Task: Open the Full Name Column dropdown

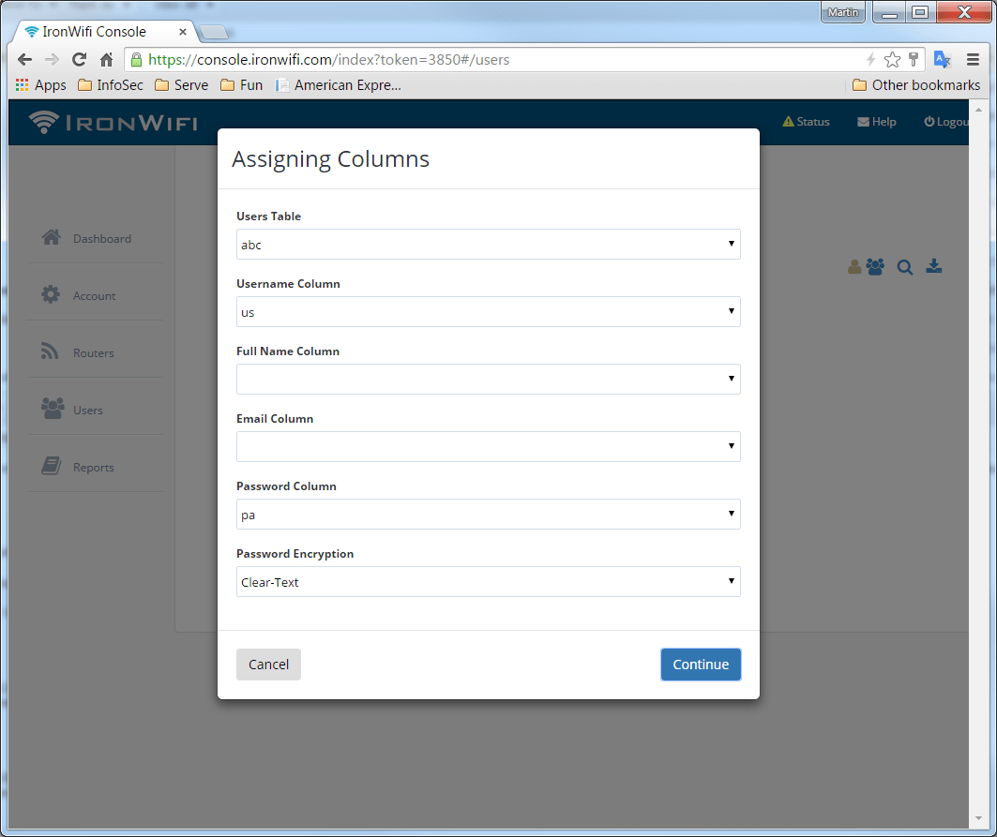Action: coord(489,379)
